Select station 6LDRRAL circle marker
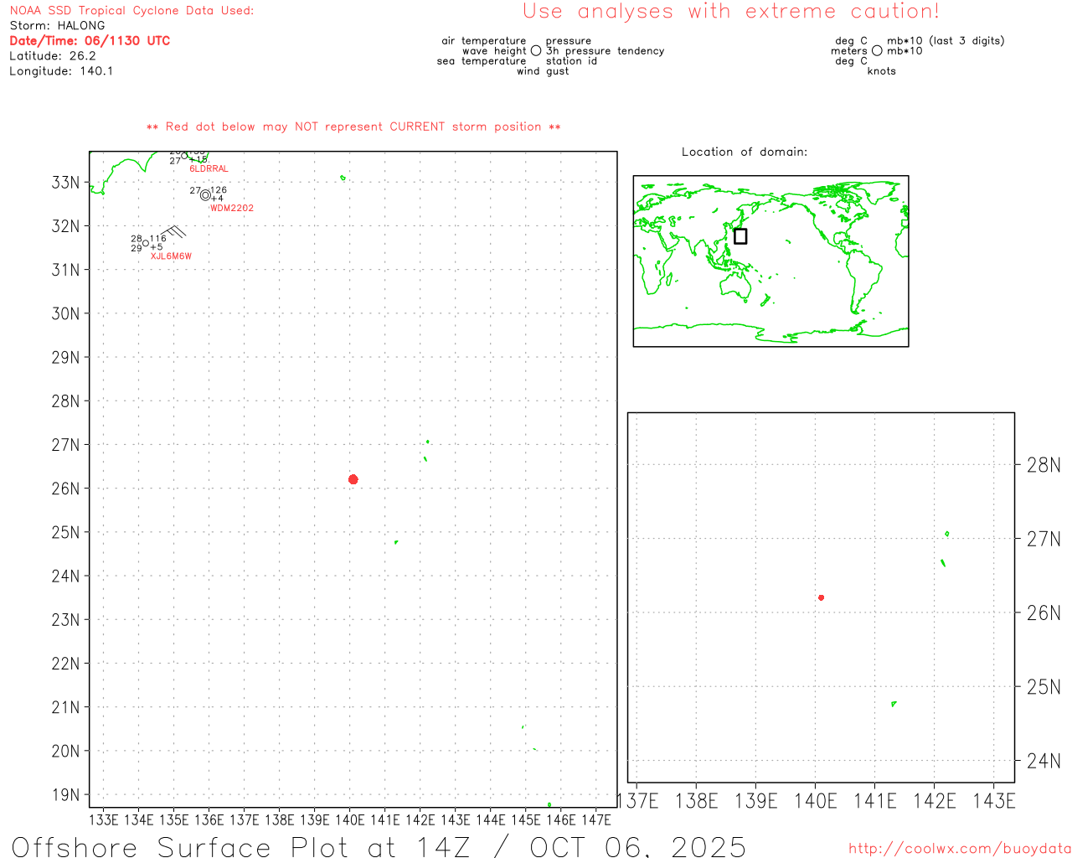Viewport: 1072px width, 858px height. (184, 156)
